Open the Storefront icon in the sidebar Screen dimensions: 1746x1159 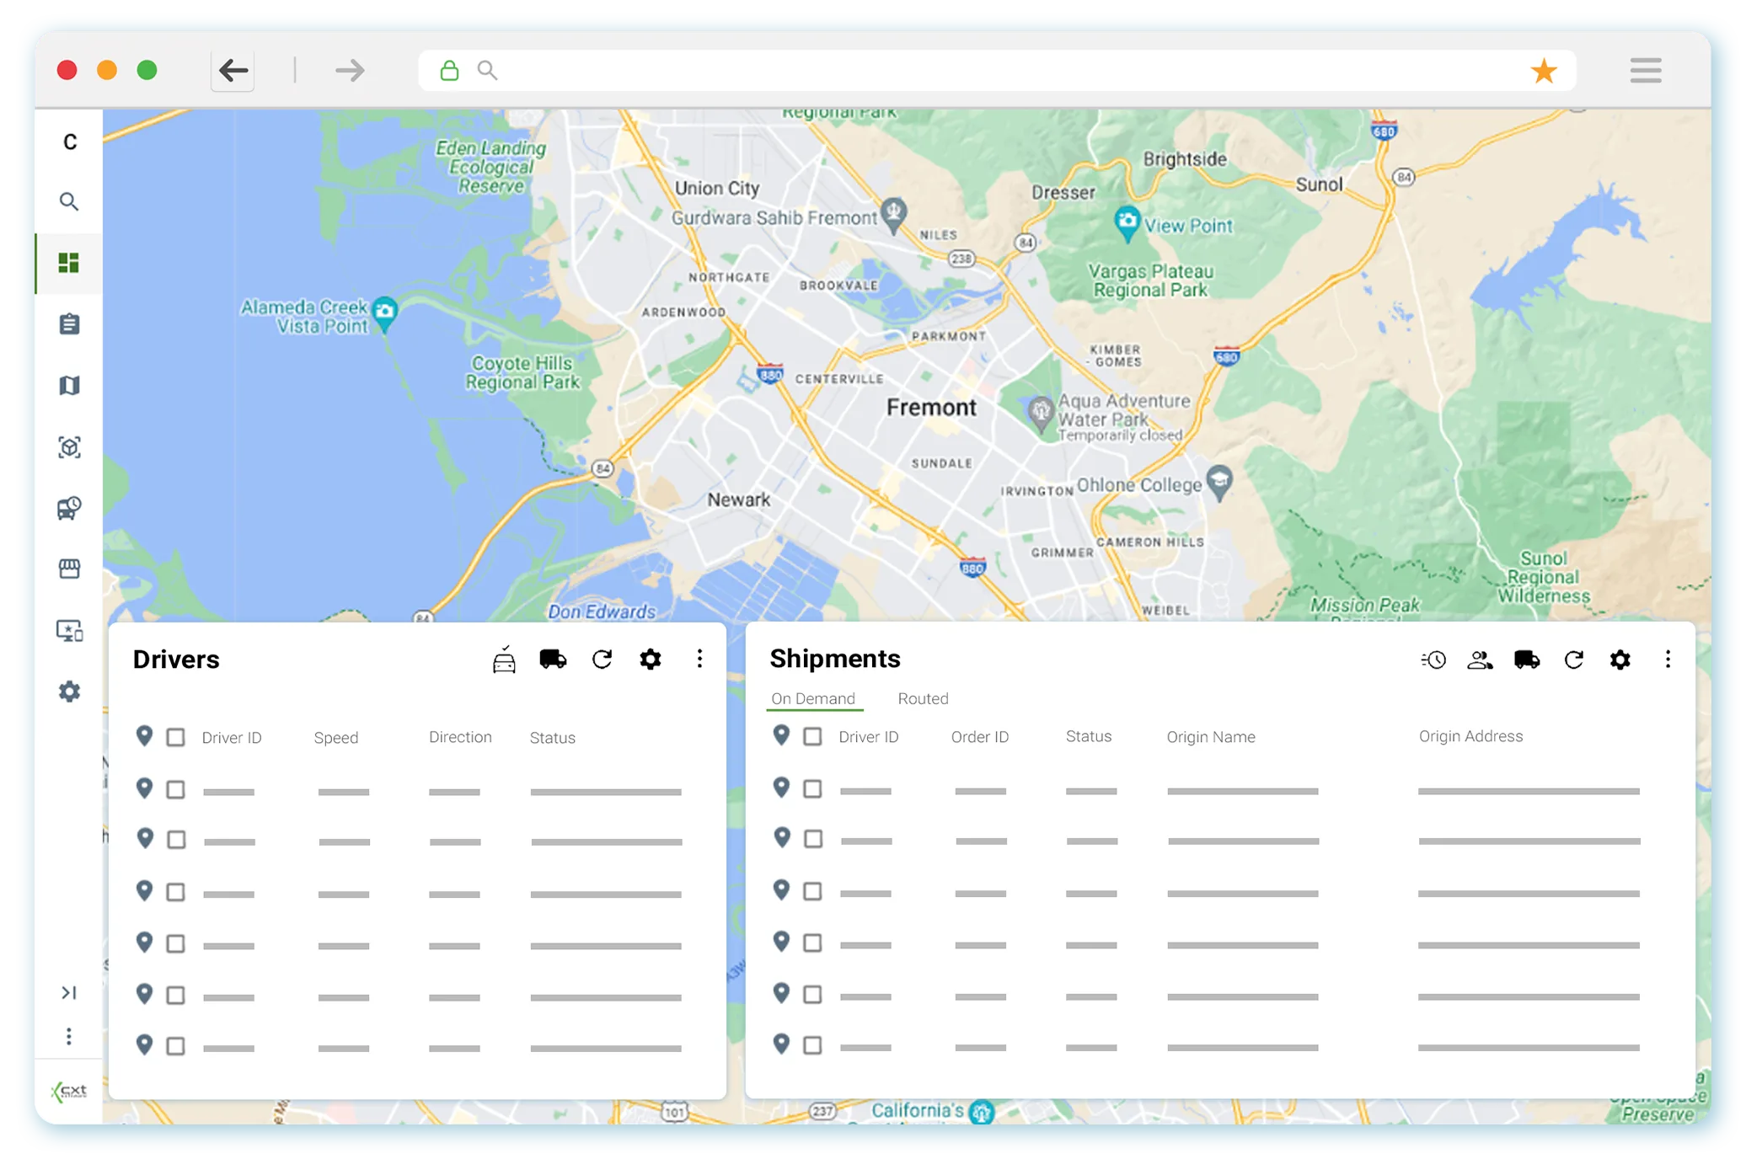(x=69, y=568)
